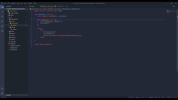Image resolution: width=178 pixels, height=100 pixels.
Task: Expand the Outline panel
Action: pyautogui.click(x=16, y=95)
